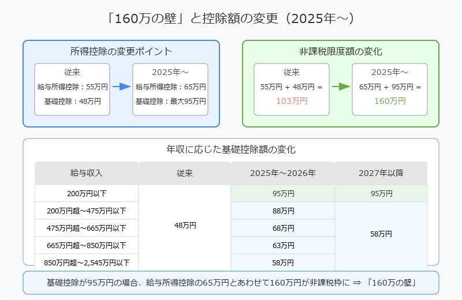Select the formula 65万円 + 95万円 =

click(390, 87)
